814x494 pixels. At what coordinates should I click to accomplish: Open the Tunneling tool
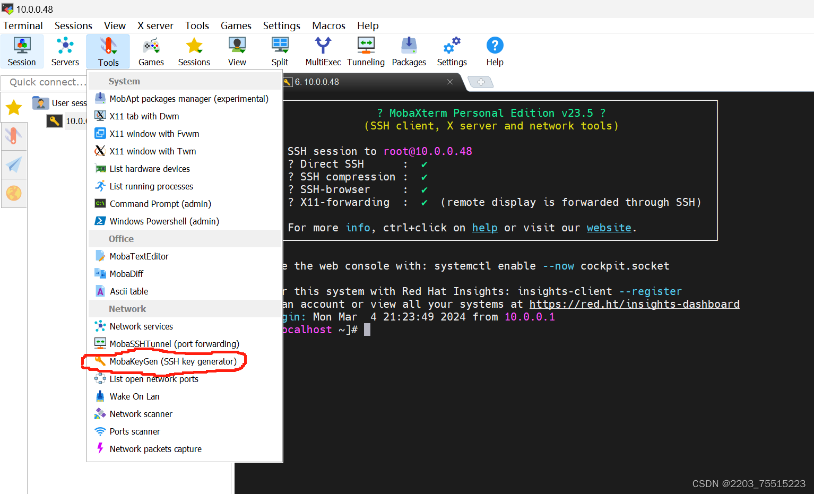(x=366, y=51)
